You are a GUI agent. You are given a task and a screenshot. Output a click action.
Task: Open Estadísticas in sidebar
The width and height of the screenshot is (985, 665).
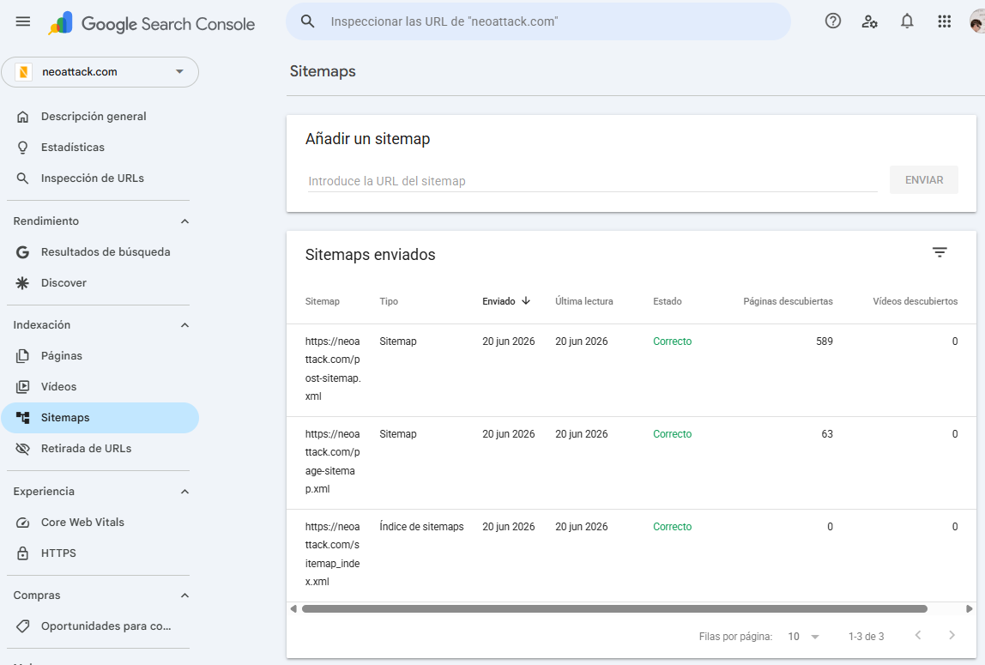100,147
